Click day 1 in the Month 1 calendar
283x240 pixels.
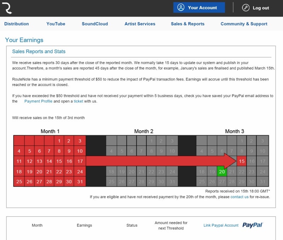pos(59,141)
